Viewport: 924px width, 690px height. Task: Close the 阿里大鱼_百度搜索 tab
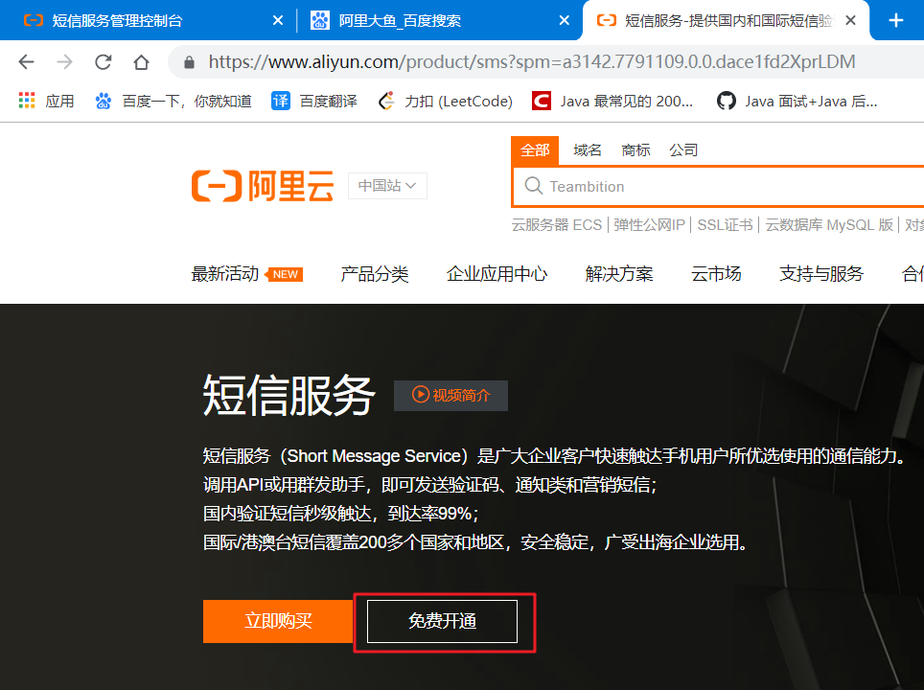564,21
